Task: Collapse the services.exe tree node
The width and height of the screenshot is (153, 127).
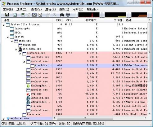Action: click(x=20, y=54)
